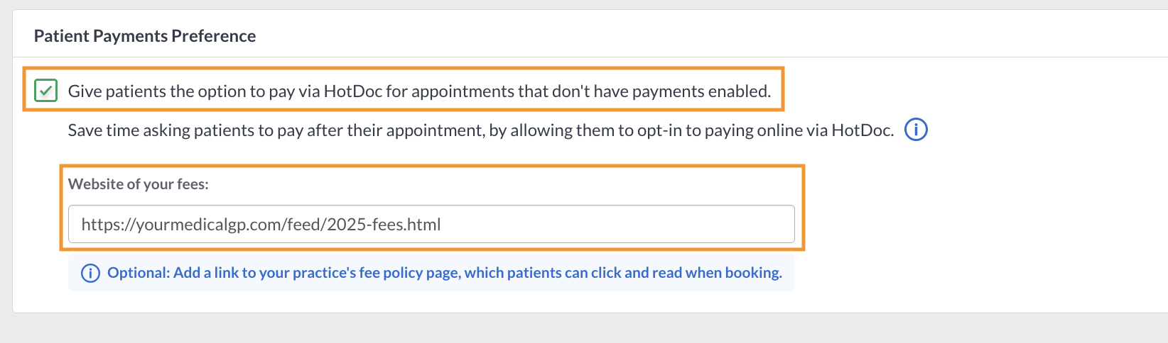Place cursor after "2025-fees.html" in the URL field
Image resolution: width=1168 pixels, height=343 pixels.
[x=443, y=225]
